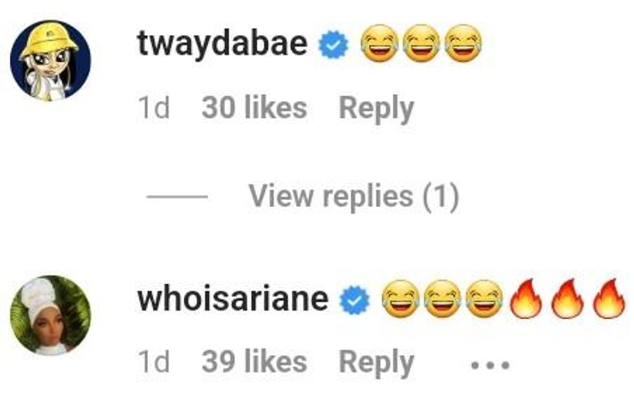Image resolution: width=634 pixels, height=393 pixels.
Task: View the 30 likes list
Action: 254,107
